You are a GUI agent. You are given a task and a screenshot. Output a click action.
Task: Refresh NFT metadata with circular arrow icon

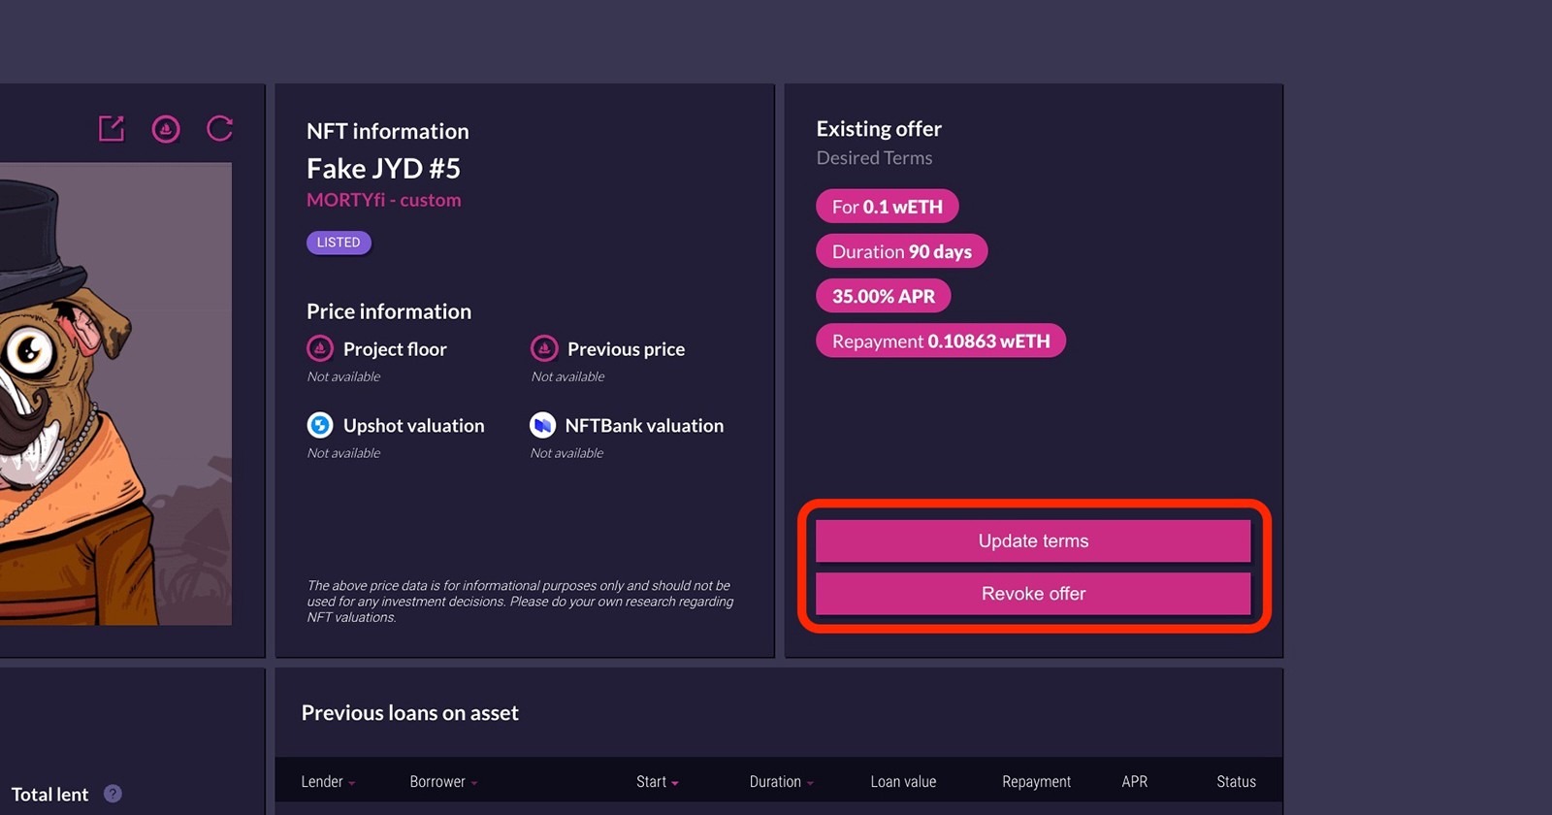click(x=220, y=128)
